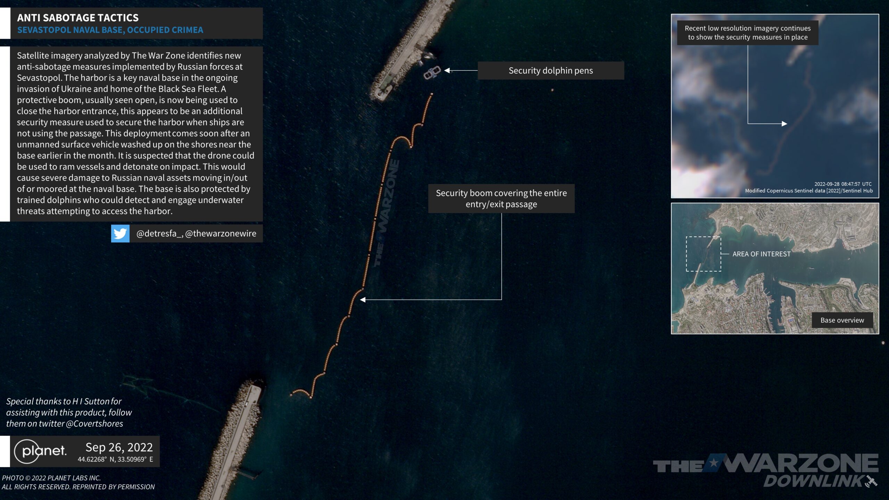This screenshot has height=500, width=889.
Task: Click the Recent low resolution imagery caption
Action: (747, 33)
